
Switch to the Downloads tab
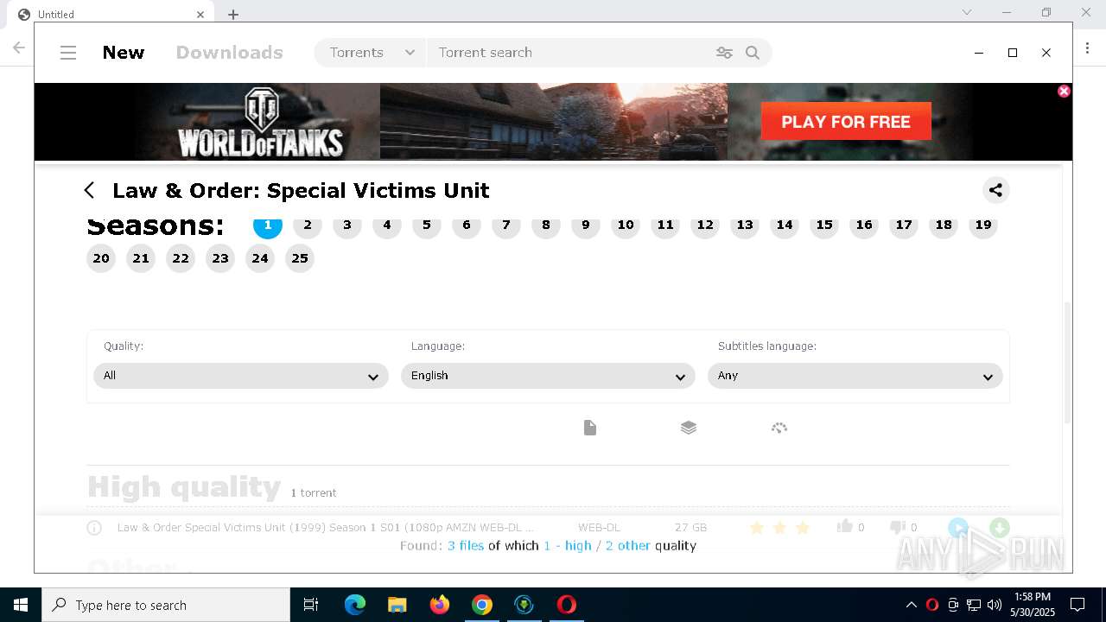230,53
